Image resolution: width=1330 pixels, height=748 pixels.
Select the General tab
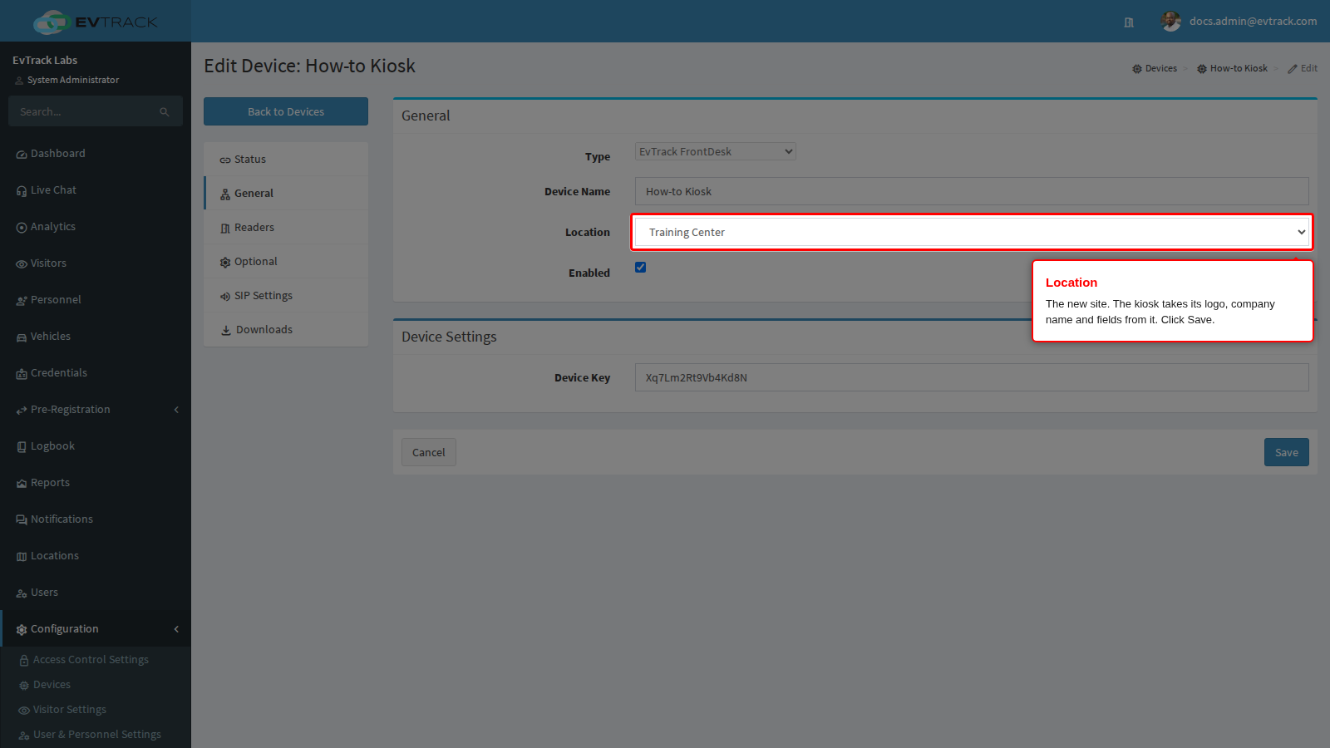[286, 194]
